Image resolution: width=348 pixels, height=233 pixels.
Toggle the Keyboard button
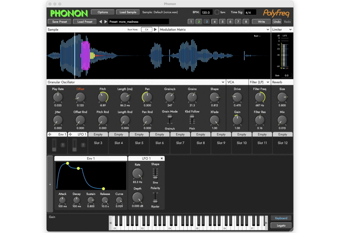click(281, 218)
